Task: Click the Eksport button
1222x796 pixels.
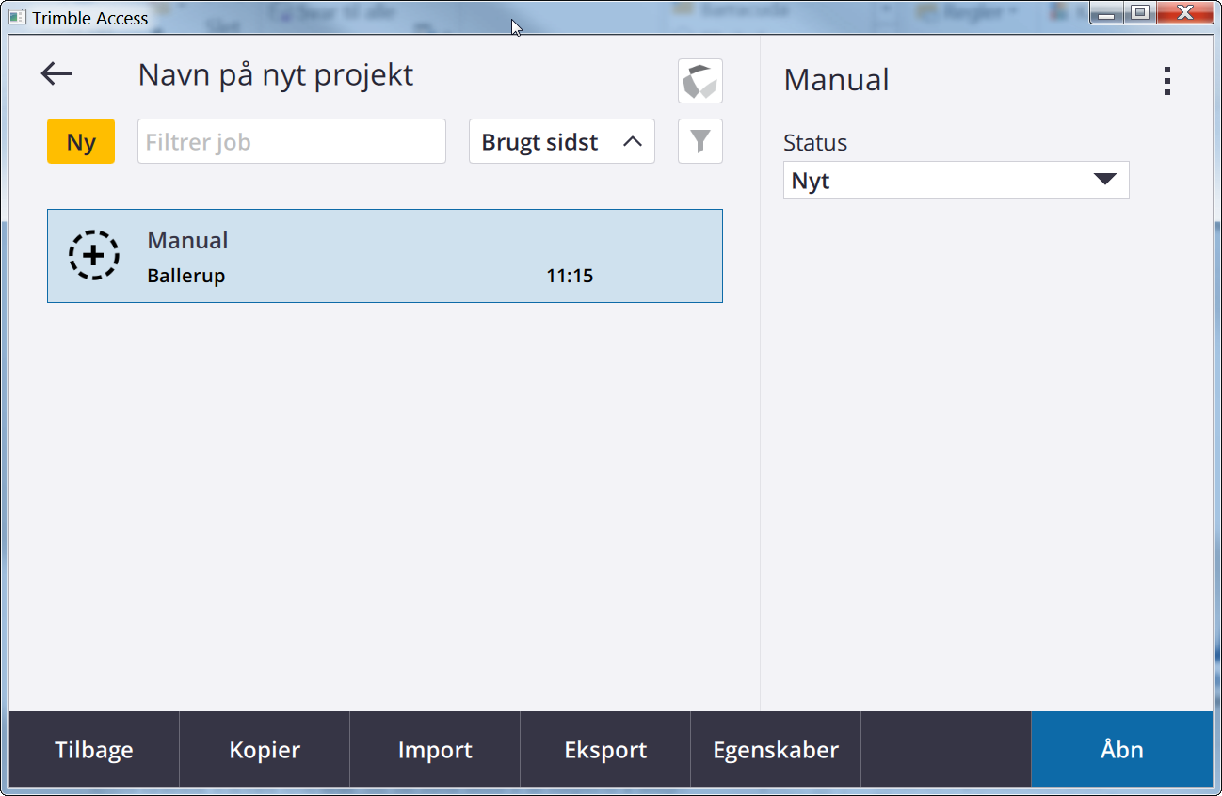Action: tap(605, 750)
